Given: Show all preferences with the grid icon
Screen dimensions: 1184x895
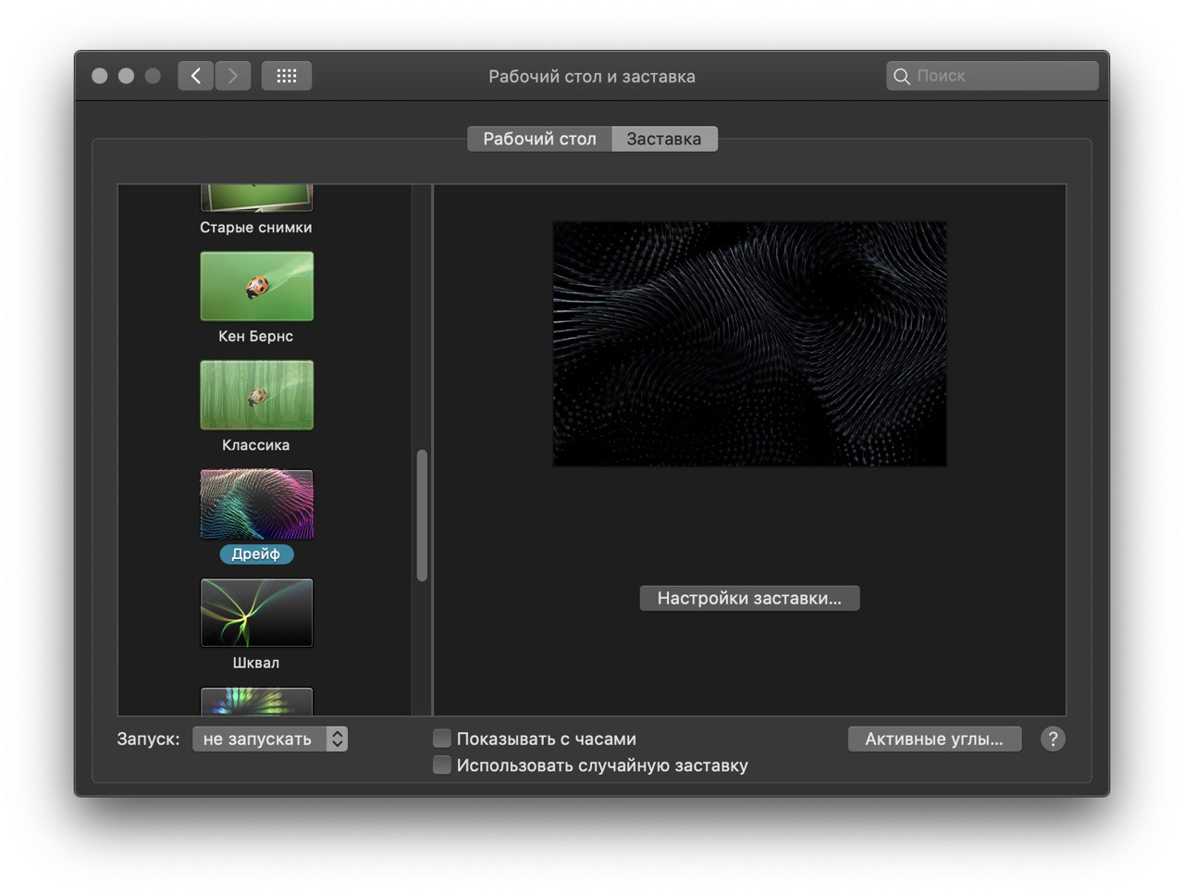Looking at the screenshot, I should (x=287, y=76).
